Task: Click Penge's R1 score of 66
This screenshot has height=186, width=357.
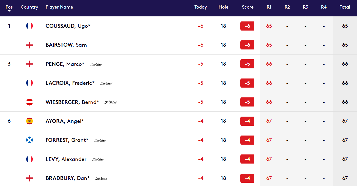Action: [269, 64]
